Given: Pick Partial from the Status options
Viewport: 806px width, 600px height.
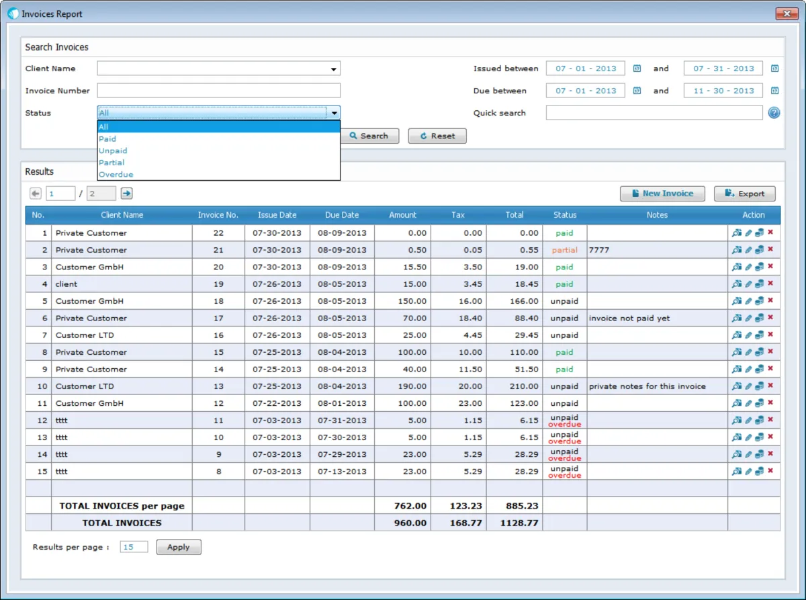Looking at the screenshot, I should [x=111, y=163].
